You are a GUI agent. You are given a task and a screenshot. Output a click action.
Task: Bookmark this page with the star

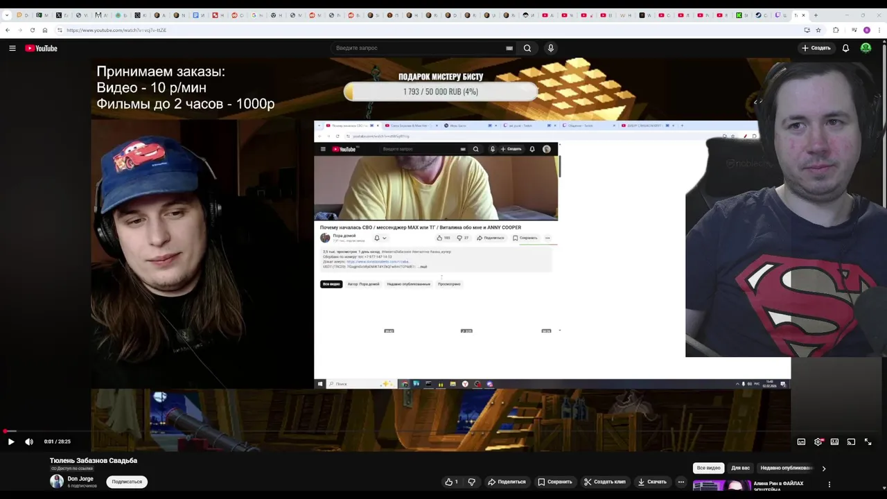tap(818, 30)
